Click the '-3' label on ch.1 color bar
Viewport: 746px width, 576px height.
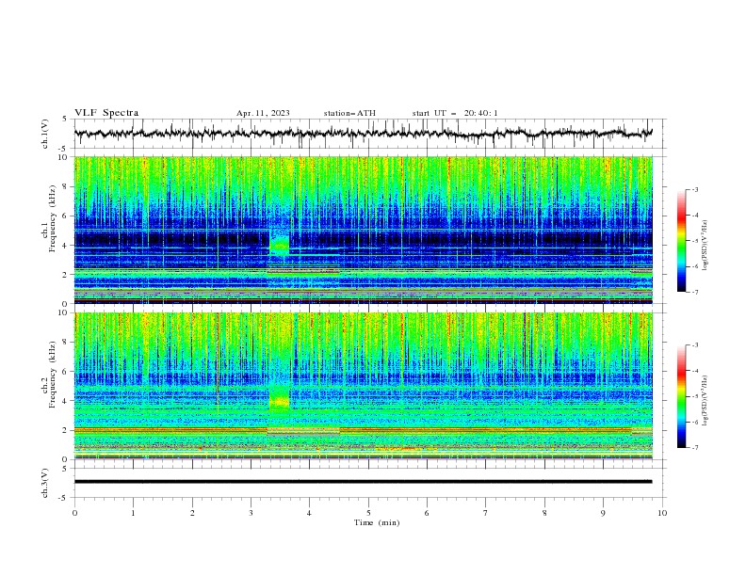coord(695,189)
